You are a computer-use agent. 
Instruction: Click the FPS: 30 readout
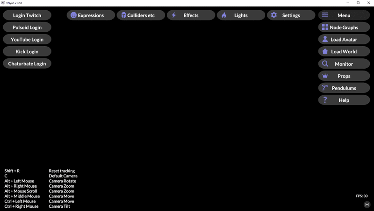[362, 196]
